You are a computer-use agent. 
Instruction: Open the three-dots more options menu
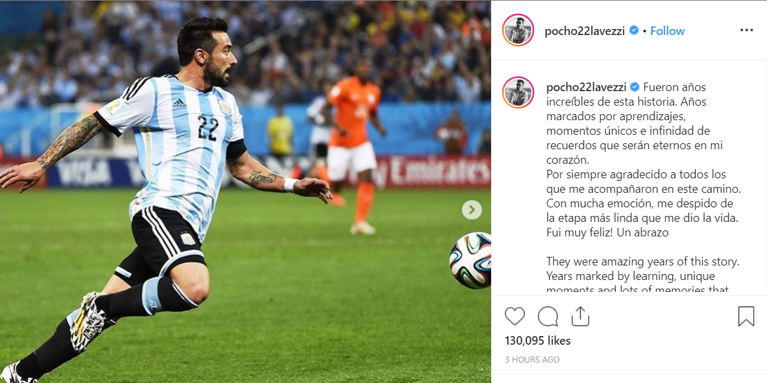(x=747, y=30)
